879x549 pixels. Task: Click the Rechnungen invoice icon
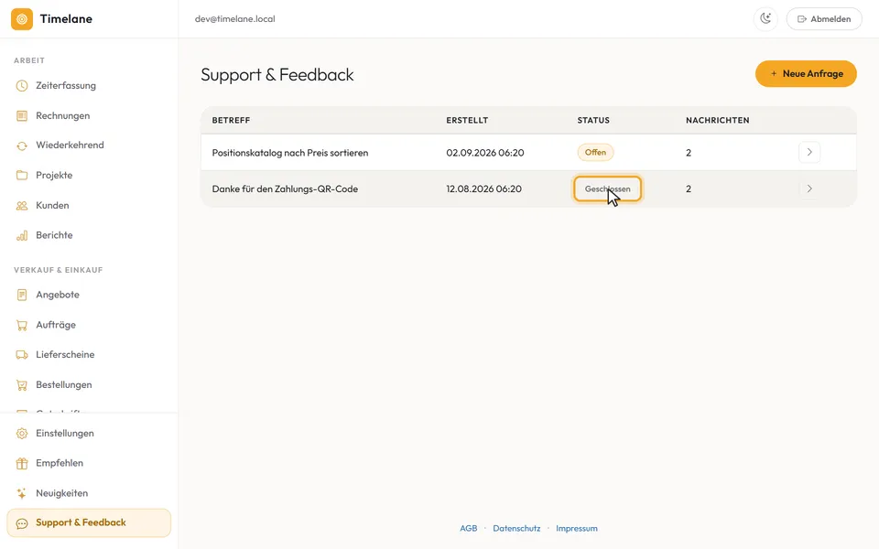click(x=22, y=116)
